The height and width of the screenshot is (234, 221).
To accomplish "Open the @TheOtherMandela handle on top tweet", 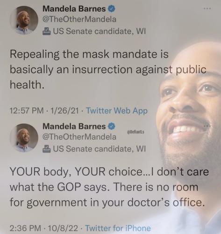I will (79, 19).
